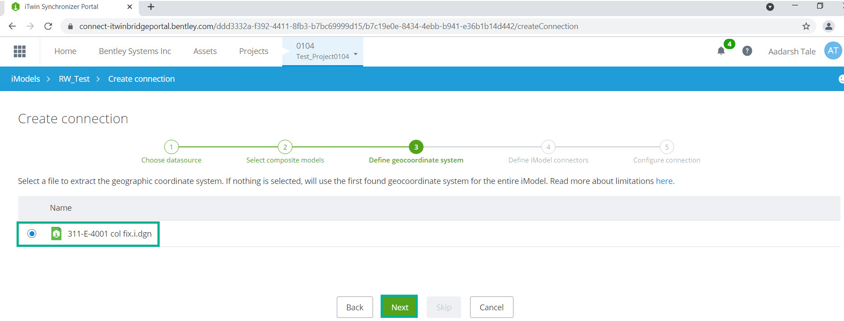Open the apps grid launcher icon
The width and height of the screenshot is (844, 321).
20,51
